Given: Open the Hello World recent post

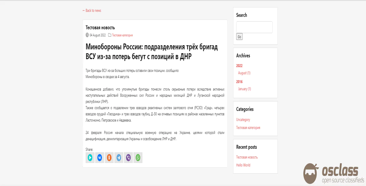Looking at the screenshot, I should (243, 165).
